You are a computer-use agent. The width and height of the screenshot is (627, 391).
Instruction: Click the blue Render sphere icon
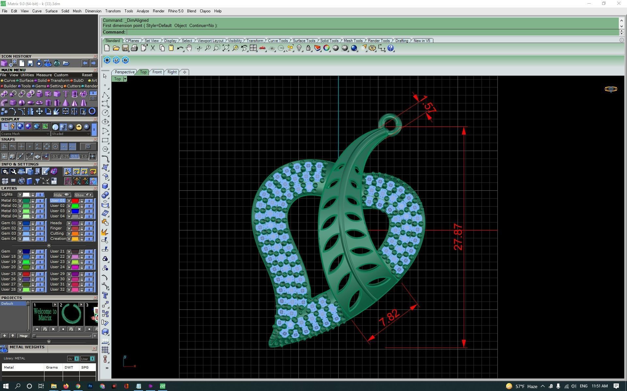point(354,48)
